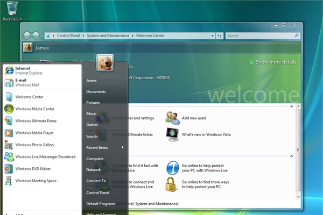Open Documents from the Start menu
This screenshot has height=215, width=323.
point(96,92)
